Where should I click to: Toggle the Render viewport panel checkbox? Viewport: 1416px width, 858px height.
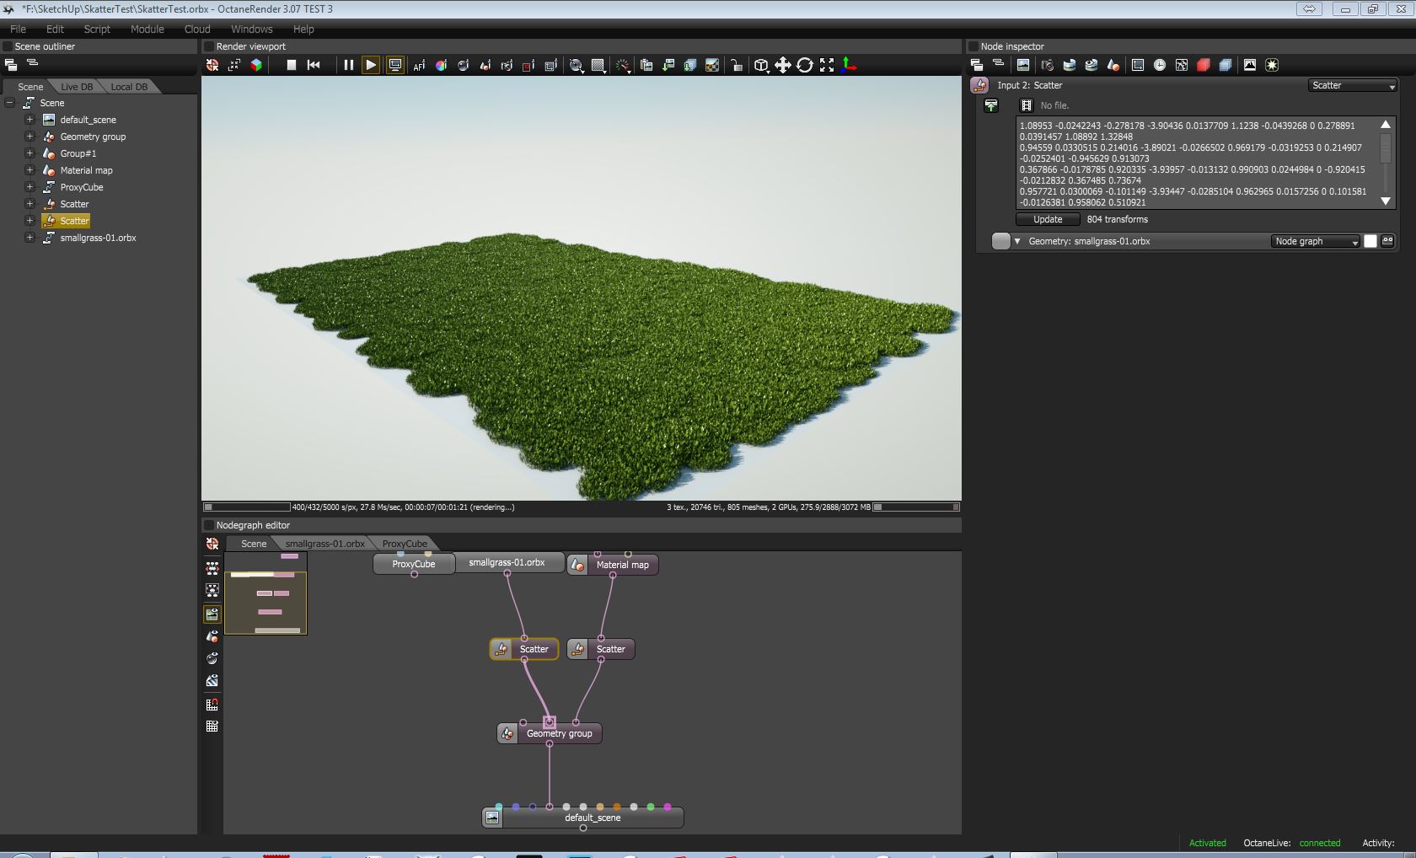(x=208, y=46)
